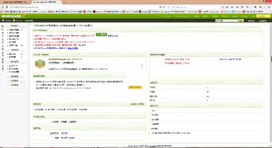Collapse the 附件管理 sidebar section
Image resolution: width=272 pixels, height=148 pixels.
[16, 62]
